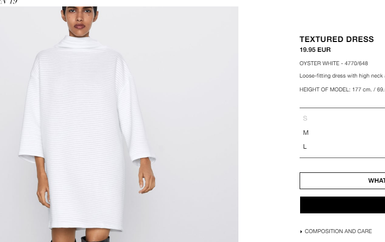Click the model's face in the photo
The height and width of the screenshot is (242, 385).
pos(79,18)
